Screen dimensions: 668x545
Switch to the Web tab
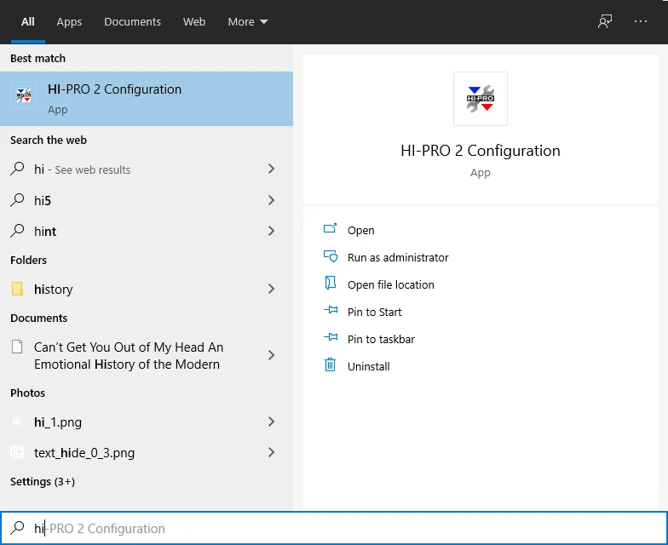194,22
